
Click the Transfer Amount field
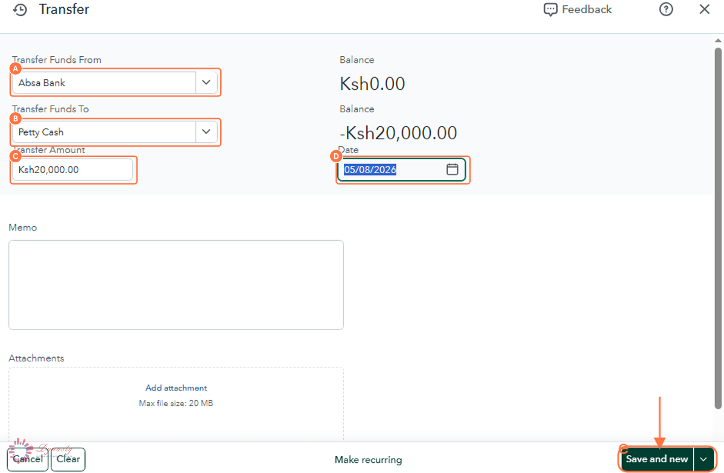coord(72,170)
